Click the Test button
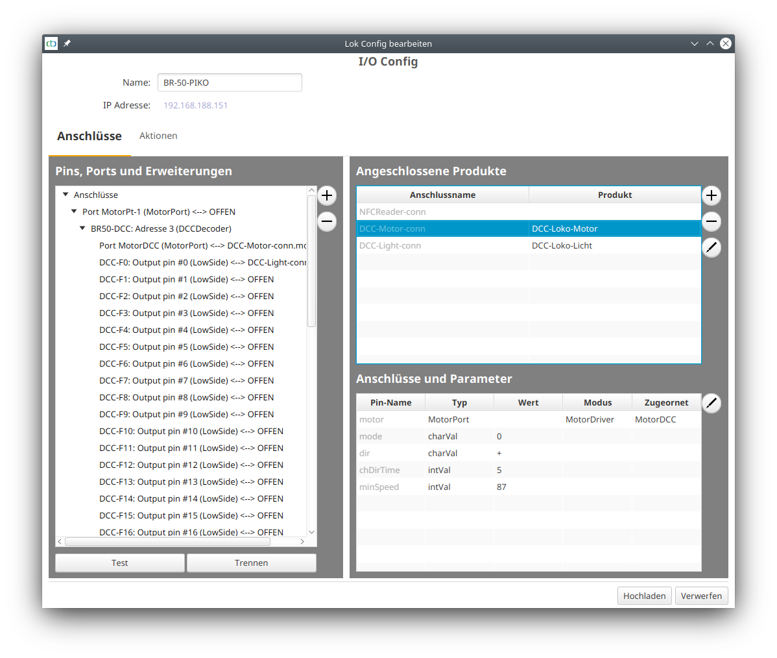 [x=120, y=563]
